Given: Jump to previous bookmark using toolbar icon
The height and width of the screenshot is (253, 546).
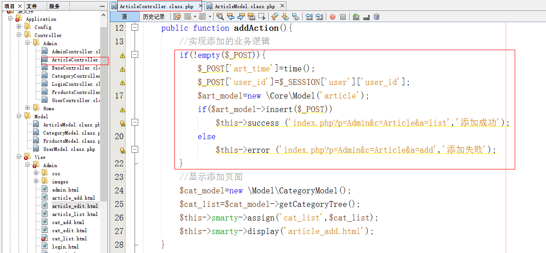Looking at the screenshot, I should tap(275, 17).
